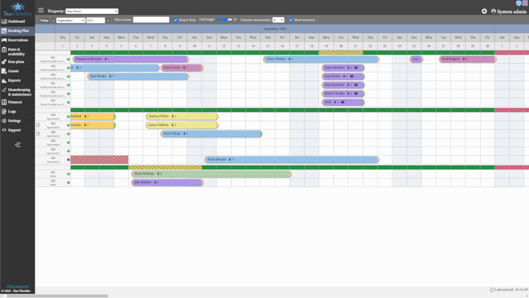Image resolution: width=529 pixels, height=298 pixels.
Task: Click the Booking Plan sidebar icon
Action: 4,31
